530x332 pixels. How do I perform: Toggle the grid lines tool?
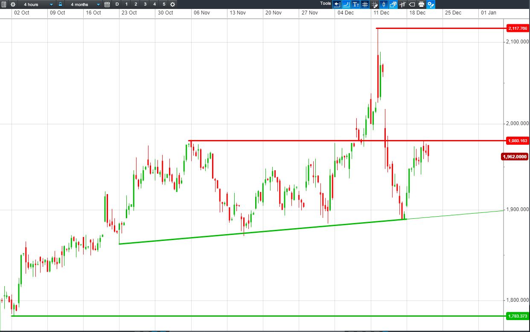[365, 4]
